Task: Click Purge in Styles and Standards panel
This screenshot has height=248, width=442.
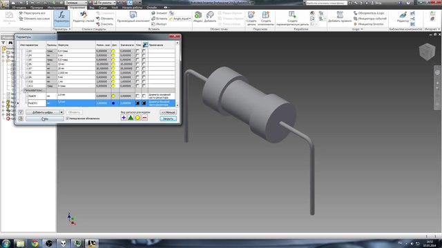Action: [104, 24]
